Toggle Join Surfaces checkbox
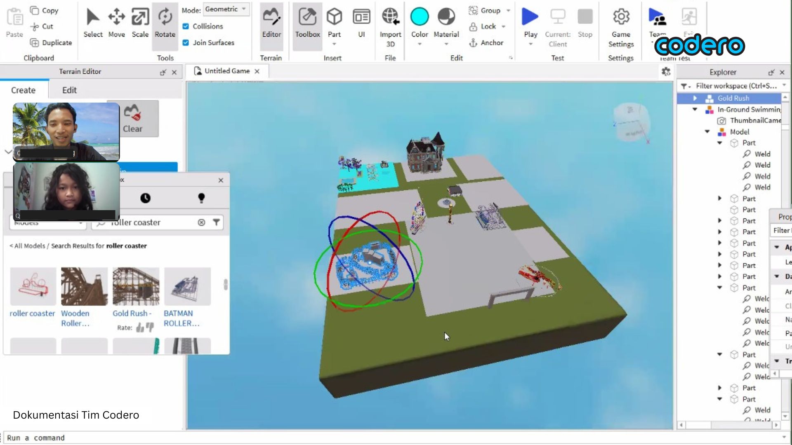The image size is (792, 445). tap(186, 43)
